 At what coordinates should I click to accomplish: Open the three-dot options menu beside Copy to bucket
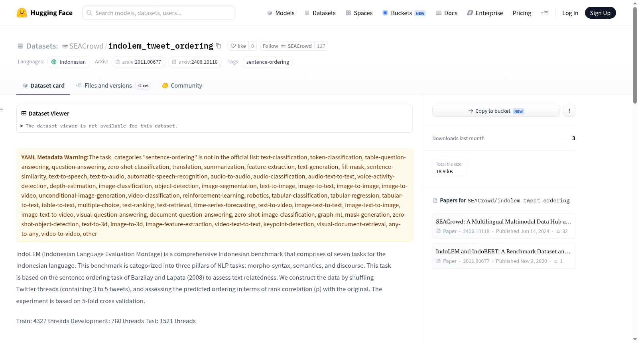coord(569,111)
